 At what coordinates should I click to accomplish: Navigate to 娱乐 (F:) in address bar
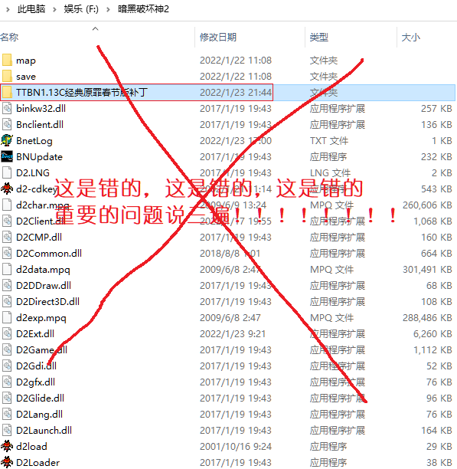coord(81,9)
